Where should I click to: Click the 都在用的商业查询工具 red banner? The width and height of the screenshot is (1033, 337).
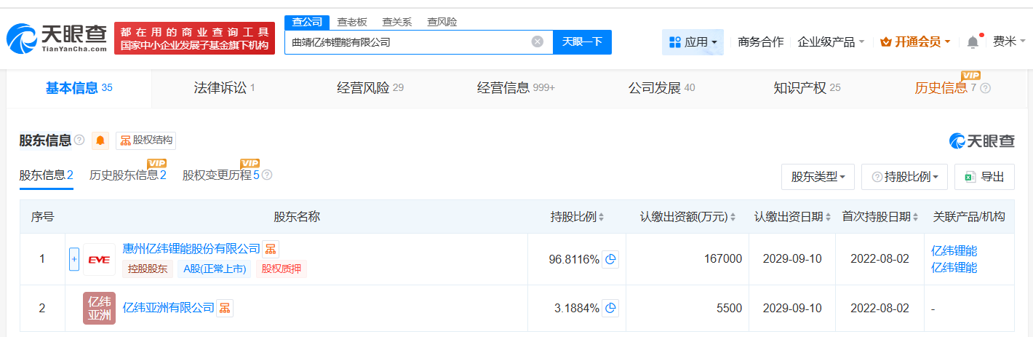pos(195,38)
